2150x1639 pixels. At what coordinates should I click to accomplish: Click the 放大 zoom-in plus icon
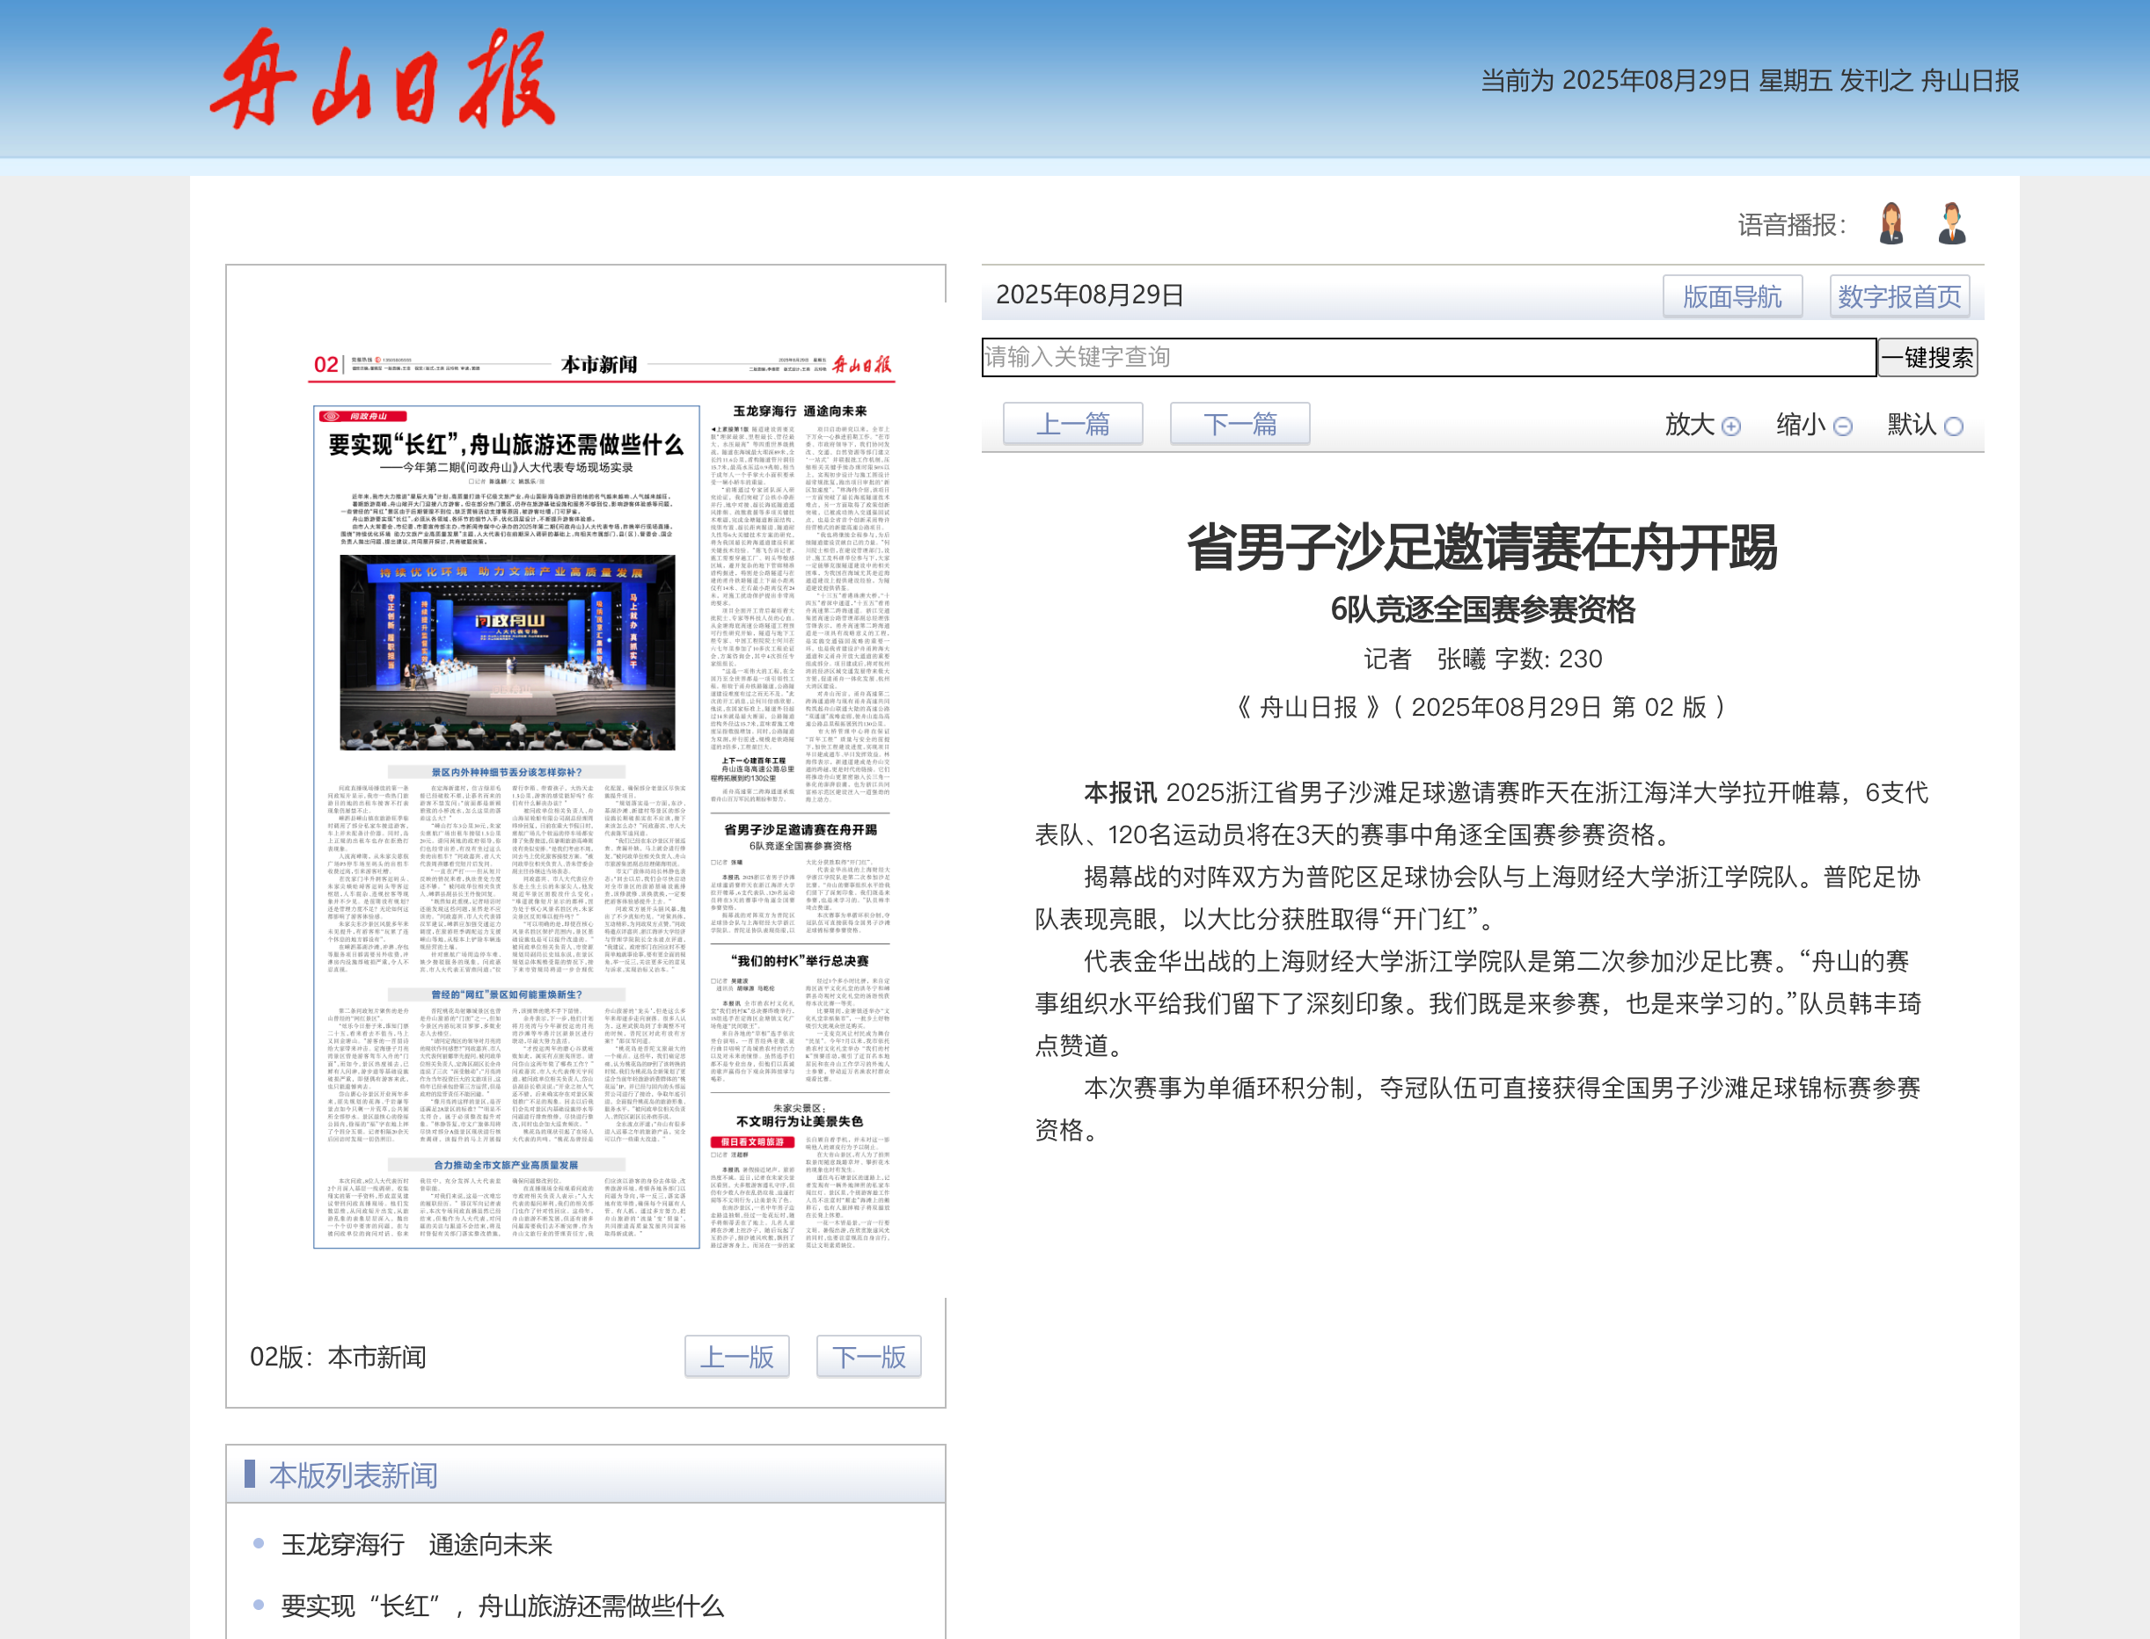[1731, 426]
